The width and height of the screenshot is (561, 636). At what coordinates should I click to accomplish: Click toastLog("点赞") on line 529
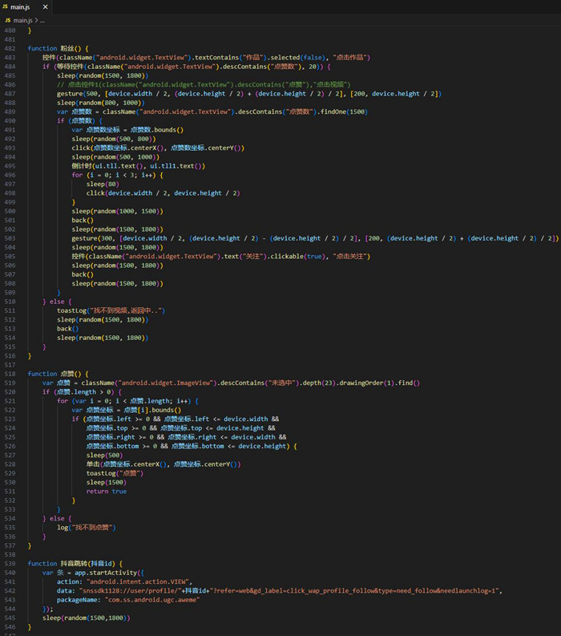[115, 473]
